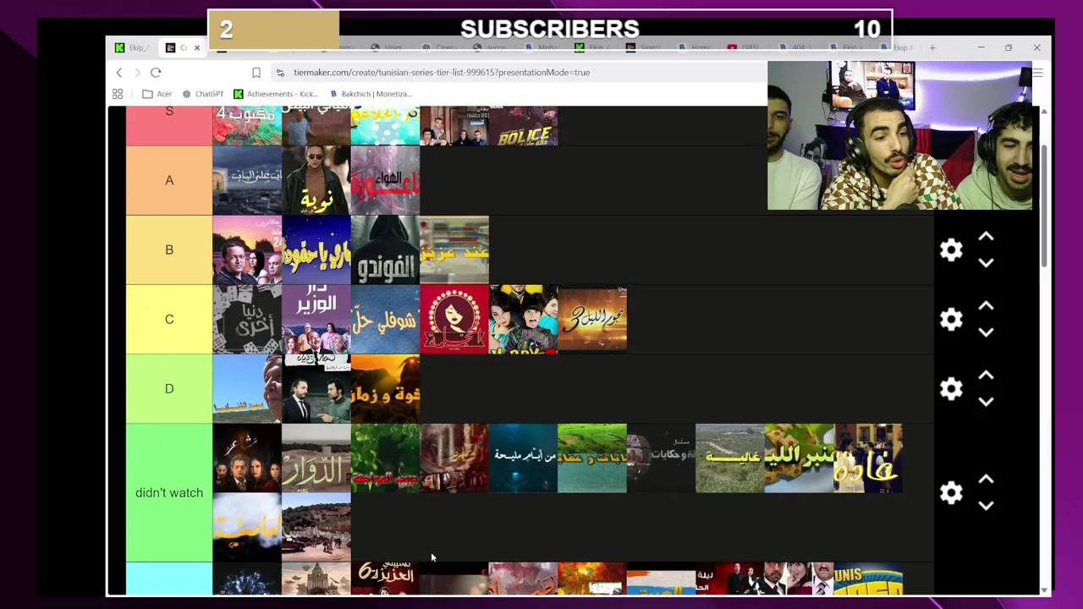Select two men thumbnail in D tier
The height and width of the screenshot is (609, 1083).
tap(316, 388)
